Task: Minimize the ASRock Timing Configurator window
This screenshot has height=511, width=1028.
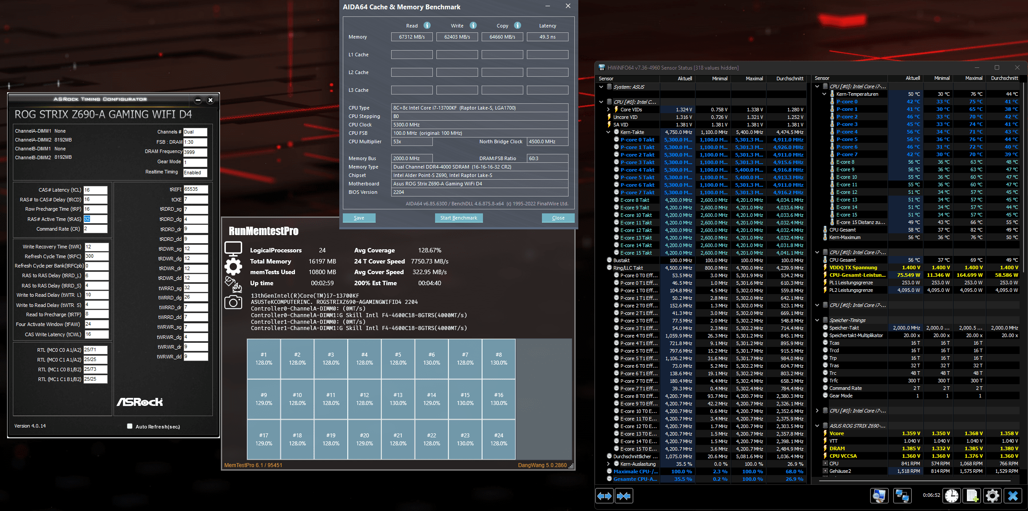Action: click(x=198, y=100)
